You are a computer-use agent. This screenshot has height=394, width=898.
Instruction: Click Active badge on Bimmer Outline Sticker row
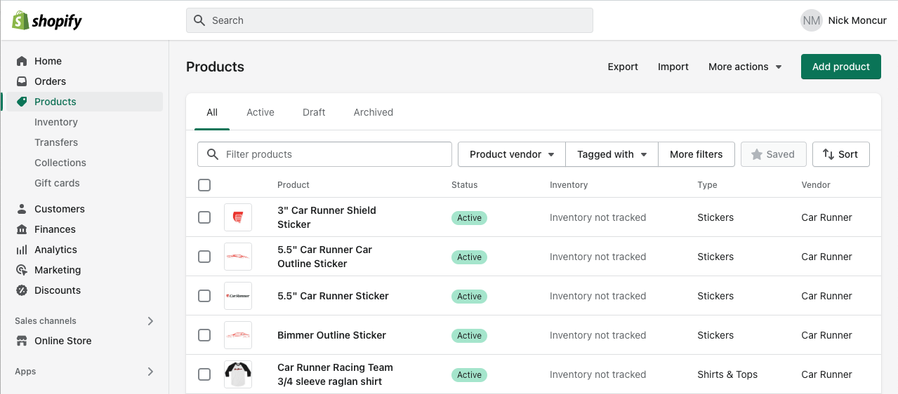coord(469,336)
